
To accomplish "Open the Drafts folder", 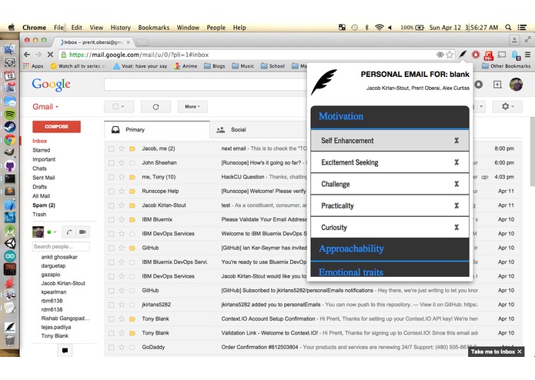I will [39, 187].
